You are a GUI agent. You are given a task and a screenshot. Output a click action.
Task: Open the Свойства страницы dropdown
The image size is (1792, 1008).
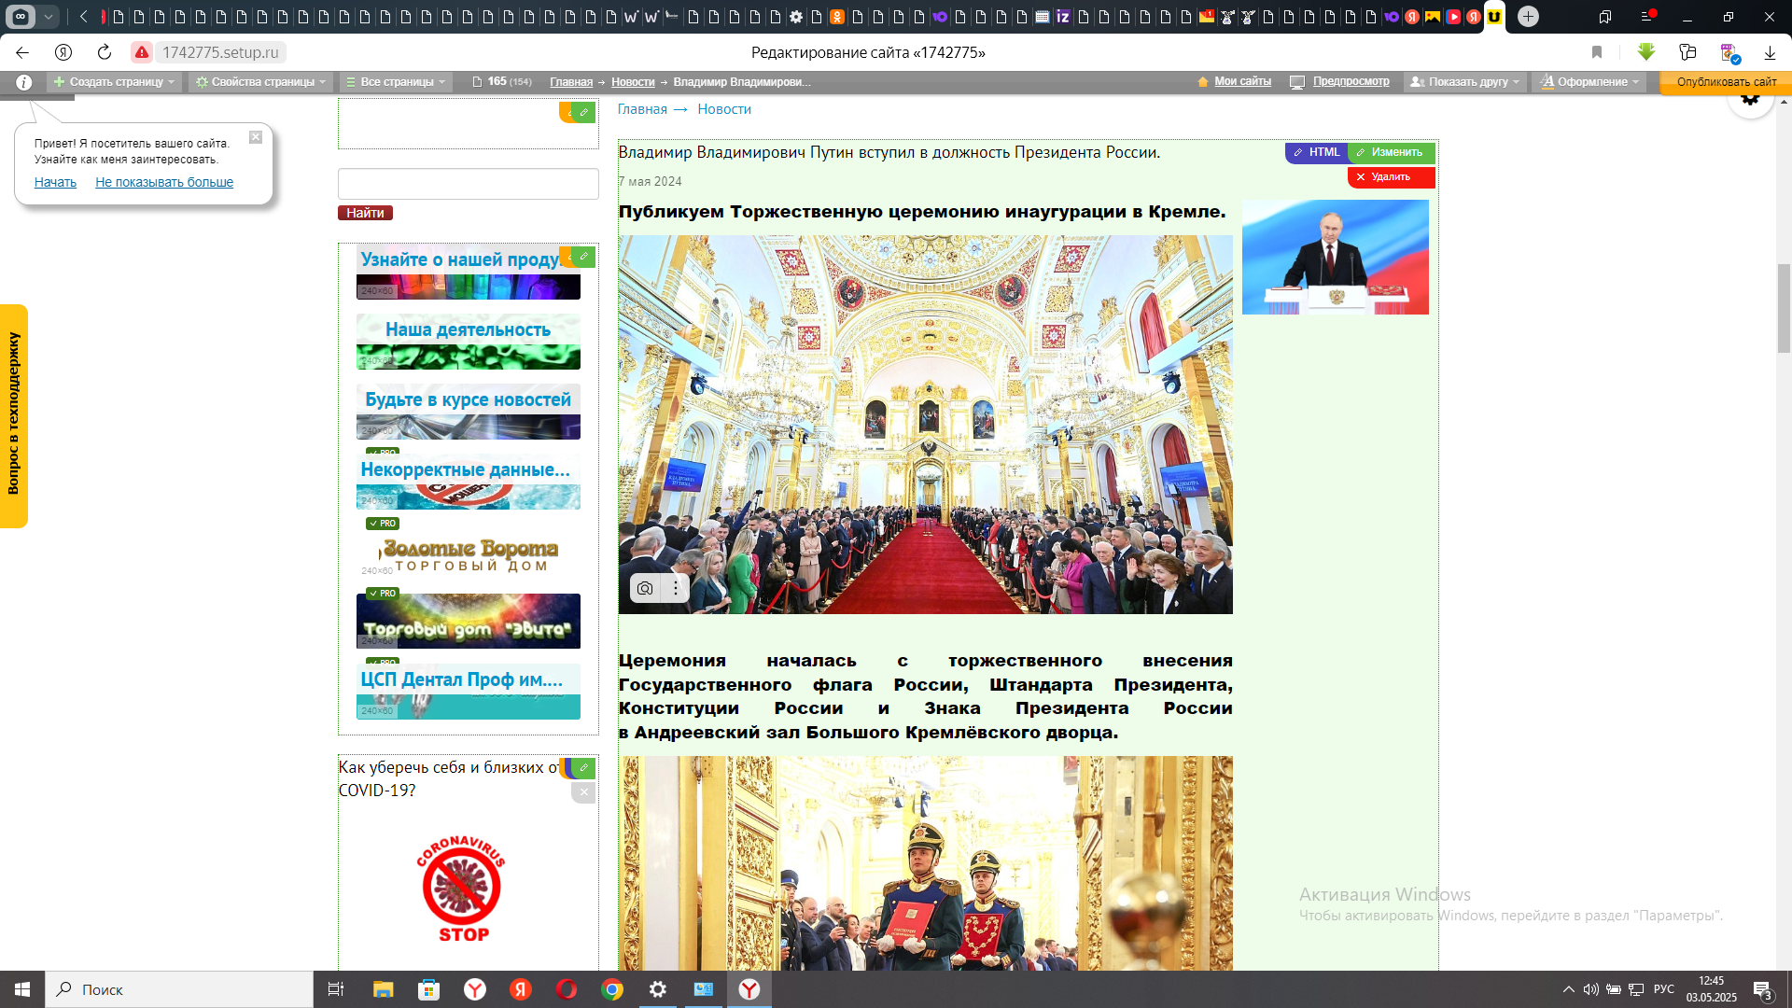[x=260, y=82]
